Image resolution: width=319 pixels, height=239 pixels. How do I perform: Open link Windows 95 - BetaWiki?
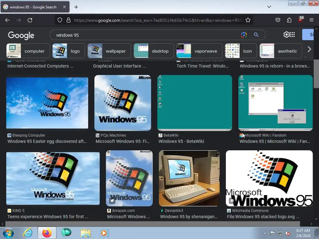click(181, 141)
